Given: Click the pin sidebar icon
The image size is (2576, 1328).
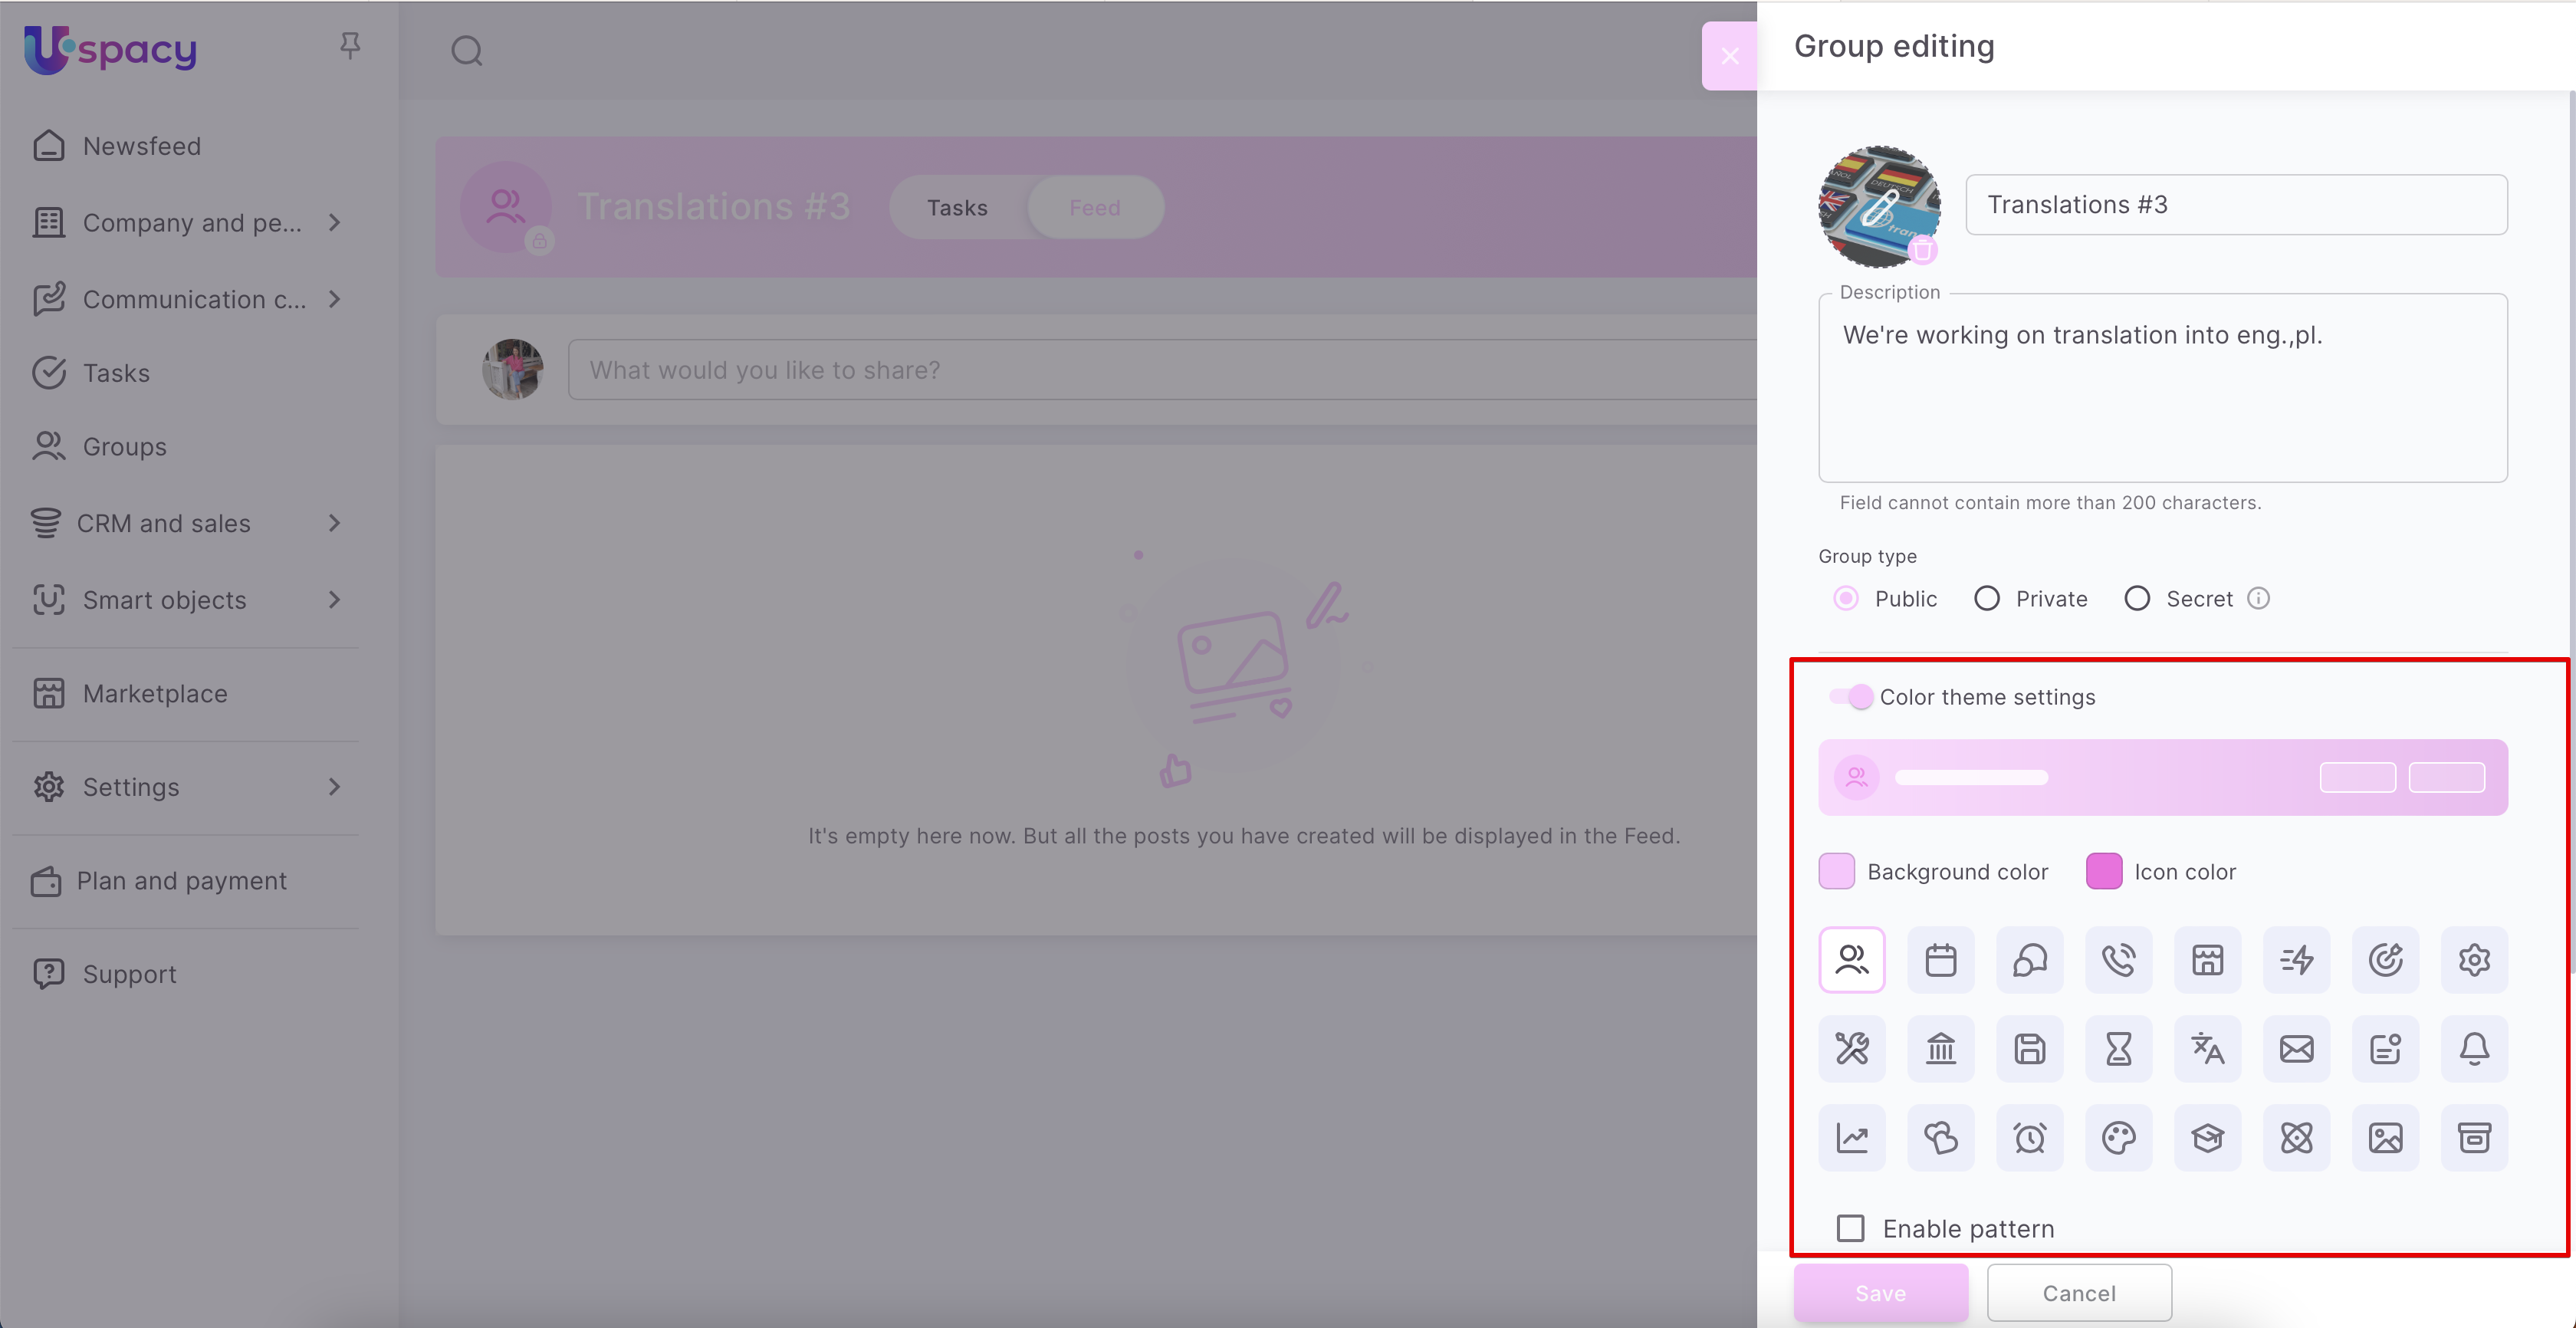Looking at the screenshot, I should point(349,46).
